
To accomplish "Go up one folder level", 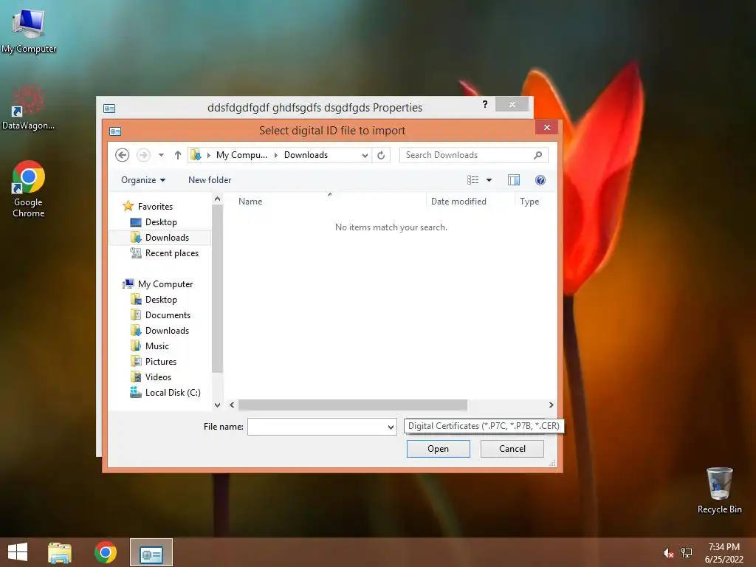I will [177, 155].
